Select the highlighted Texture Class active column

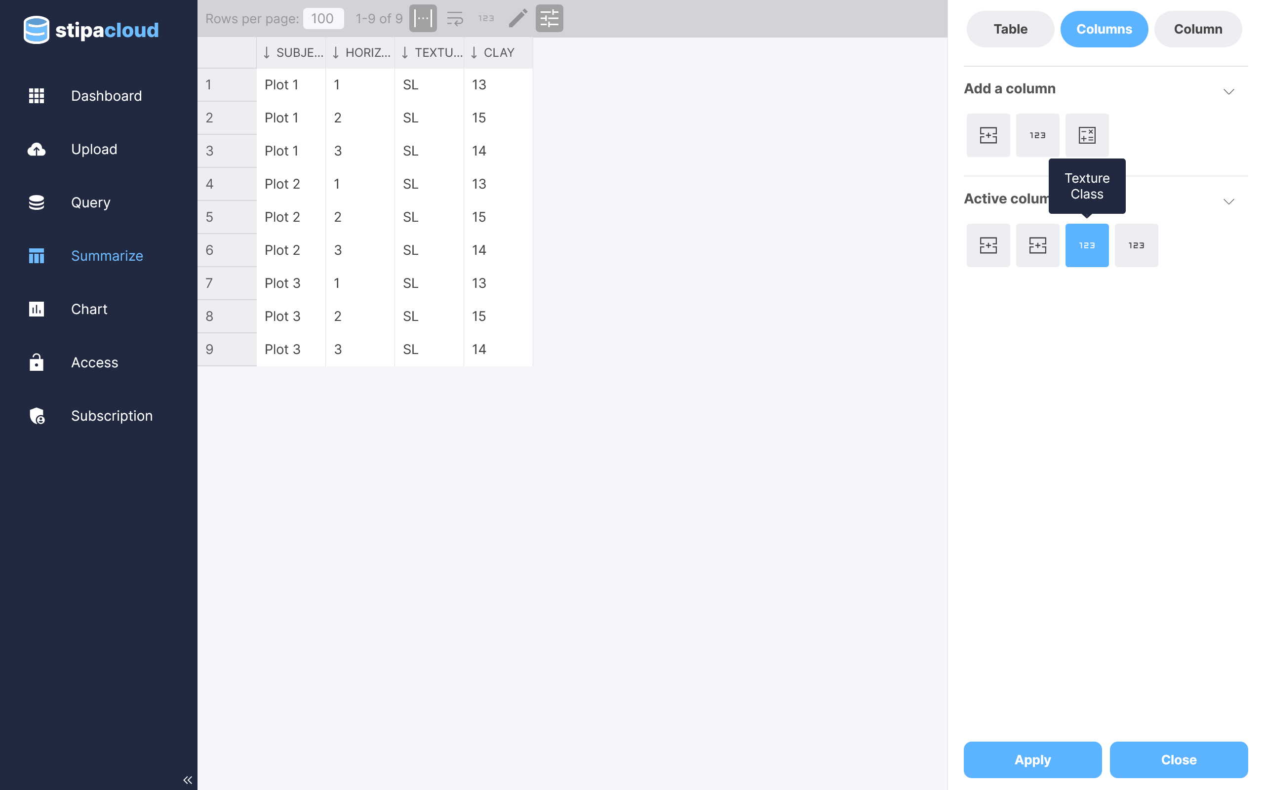click(1086, 245)
